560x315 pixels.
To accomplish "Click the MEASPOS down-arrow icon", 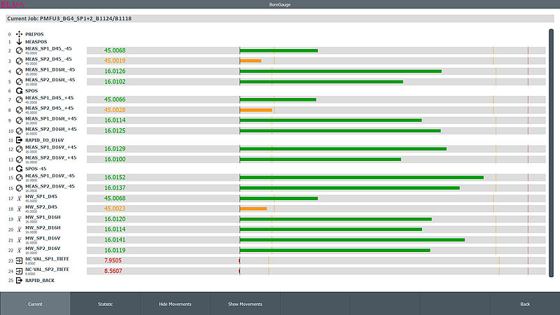I will tap(20, 42).
